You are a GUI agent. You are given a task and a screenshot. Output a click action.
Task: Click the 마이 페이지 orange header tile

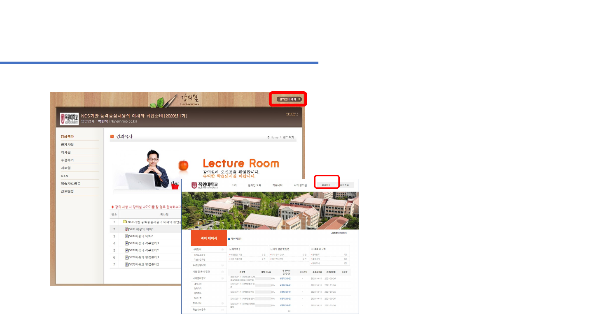(x=209, y=238)
